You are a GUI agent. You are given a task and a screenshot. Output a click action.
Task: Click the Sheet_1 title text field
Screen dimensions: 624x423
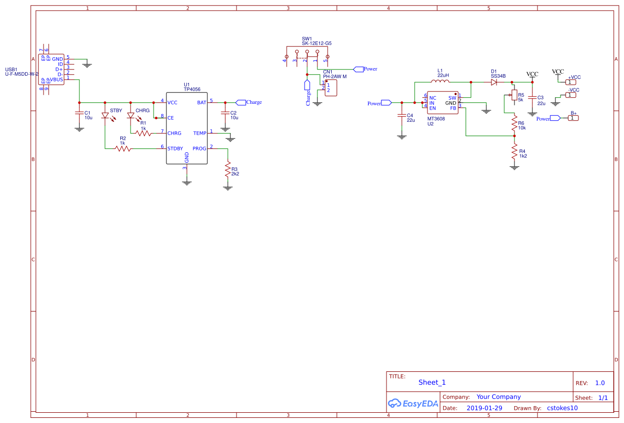click(x=432, y=382)
